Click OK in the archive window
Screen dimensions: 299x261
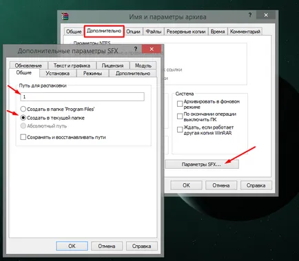pos(186,185)
